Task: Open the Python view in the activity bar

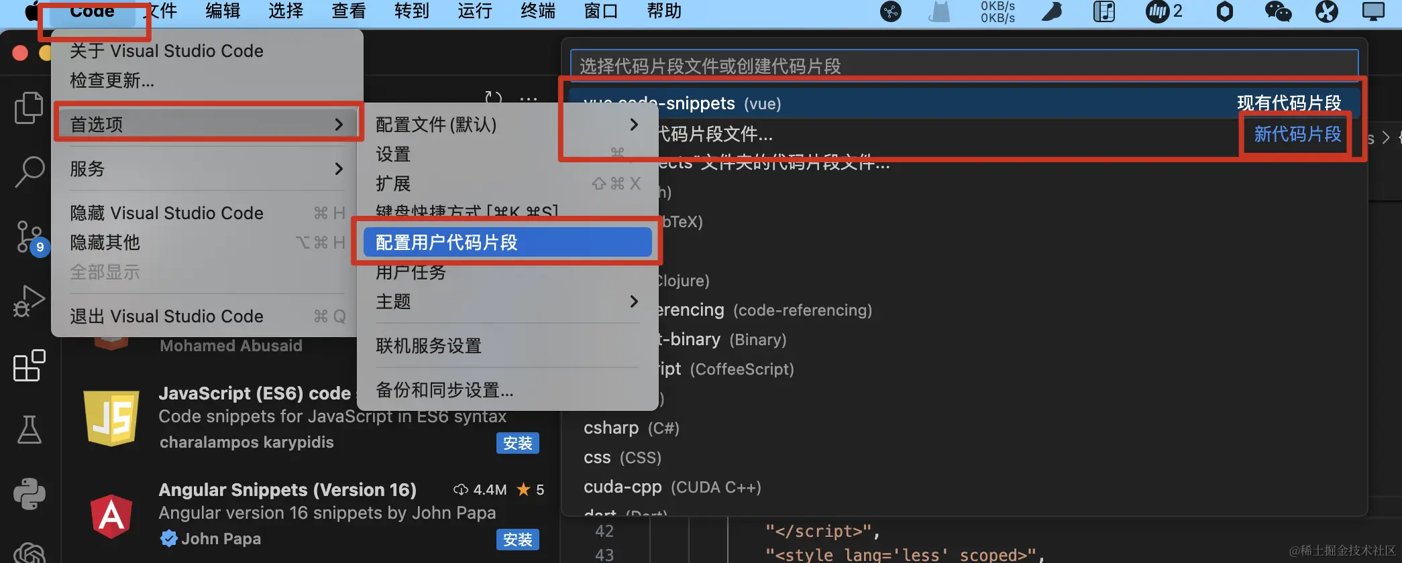Action: pos(29,494)
